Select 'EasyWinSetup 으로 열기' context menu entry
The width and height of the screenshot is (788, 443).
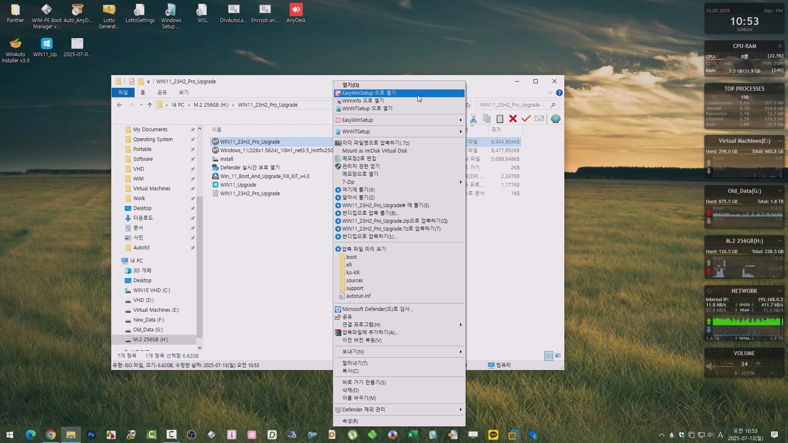369,93
